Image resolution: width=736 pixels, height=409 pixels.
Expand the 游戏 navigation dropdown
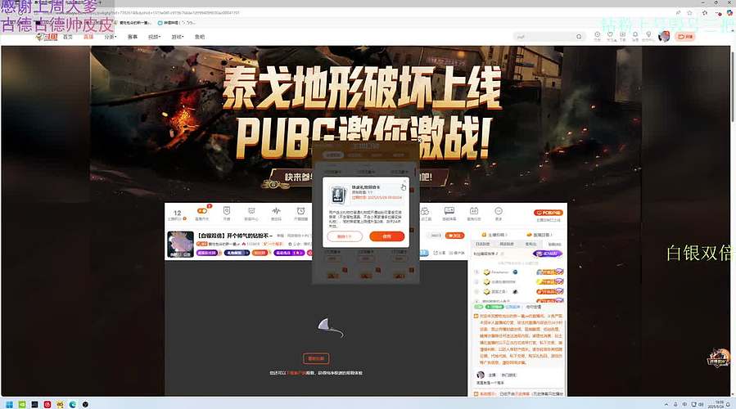[177, 37]
